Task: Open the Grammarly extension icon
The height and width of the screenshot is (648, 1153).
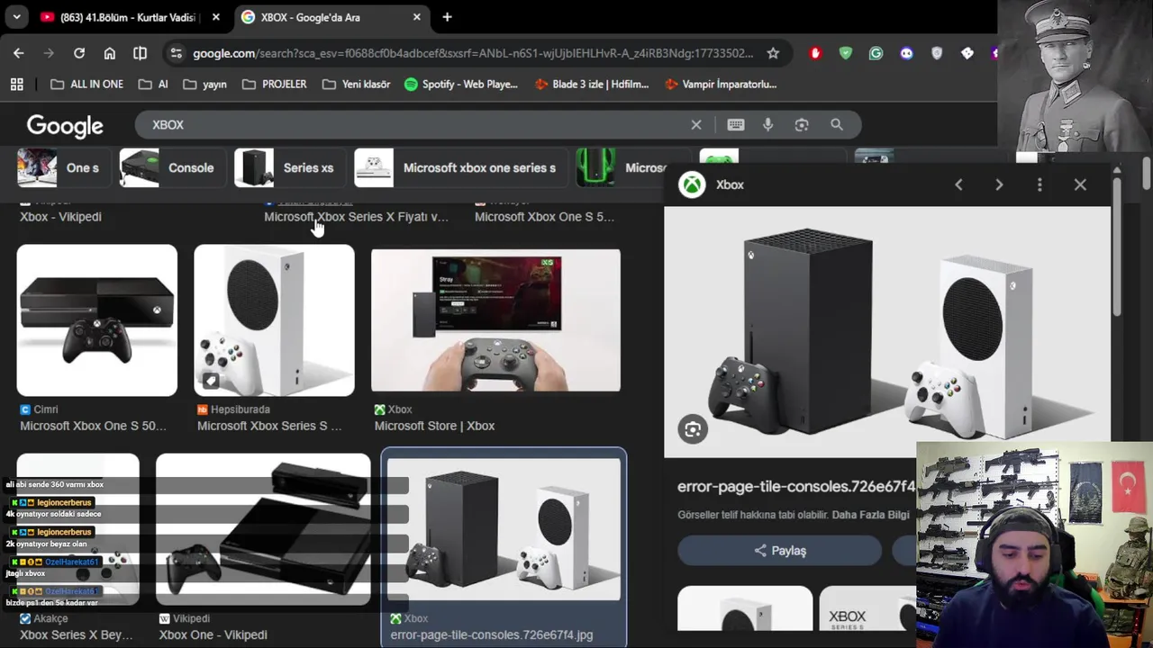Action: pos(876,53)
